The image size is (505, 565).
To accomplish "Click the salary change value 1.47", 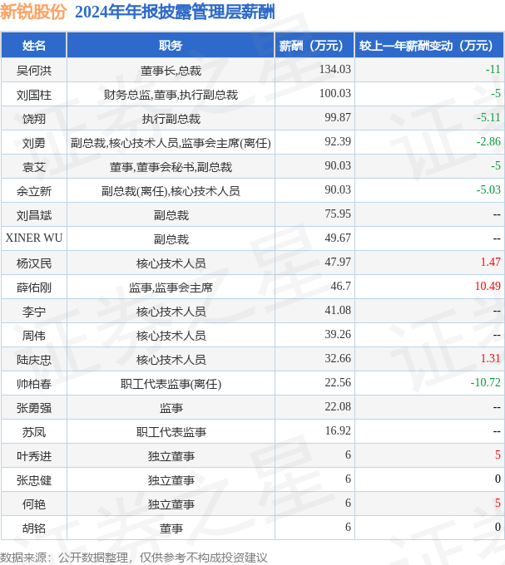I will (491, 262).
